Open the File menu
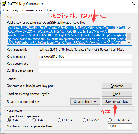139x134 pixels. pyautogui.click(x=5, y=10)
